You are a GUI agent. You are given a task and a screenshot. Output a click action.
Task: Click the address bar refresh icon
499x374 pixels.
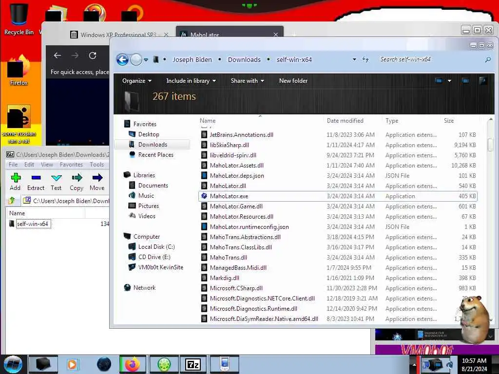365,59
